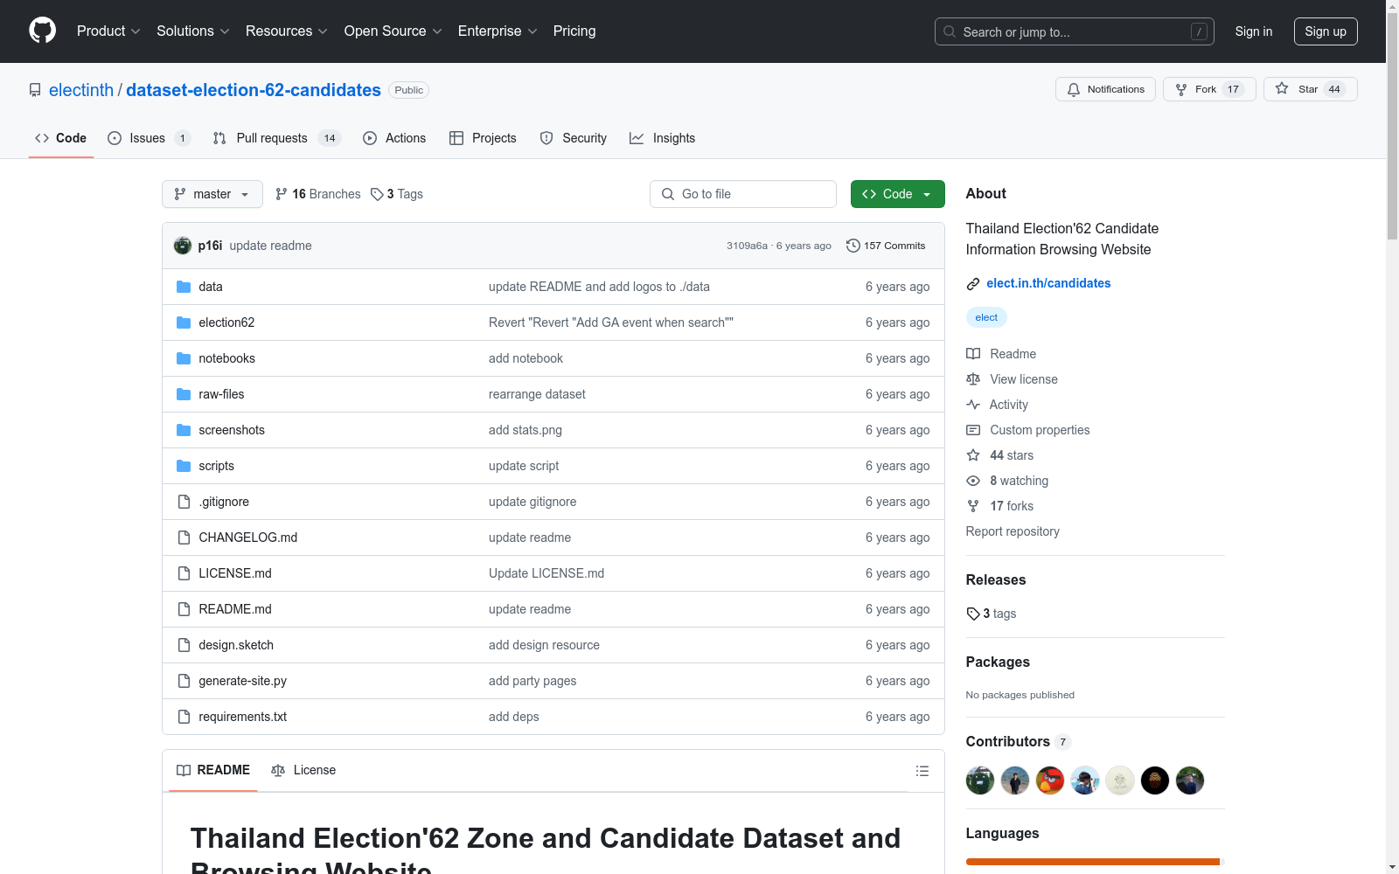The width and height of the screenshot is (1399, 874).
Task: Click the scripts folder icon
Action: (184, 466)
